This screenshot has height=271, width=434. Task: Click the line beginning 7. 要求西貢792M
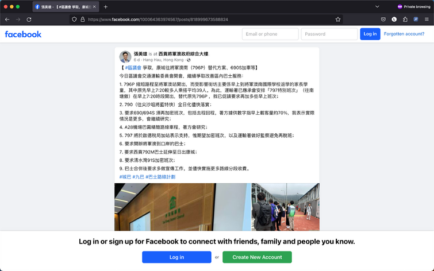[x=158, y=152]
